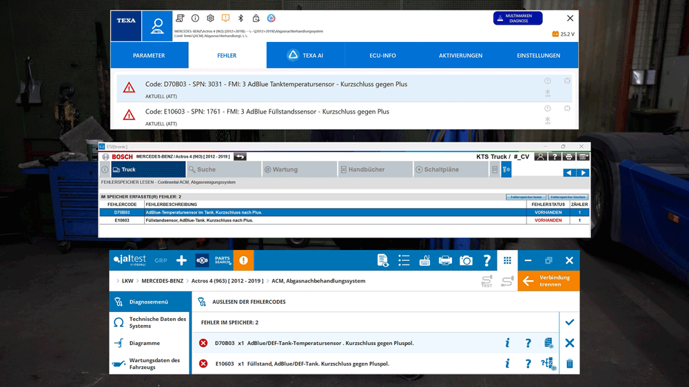Open help icon on TEXA D70B03 row
Viewport: 689px width, 387px height.
[548, 81]
